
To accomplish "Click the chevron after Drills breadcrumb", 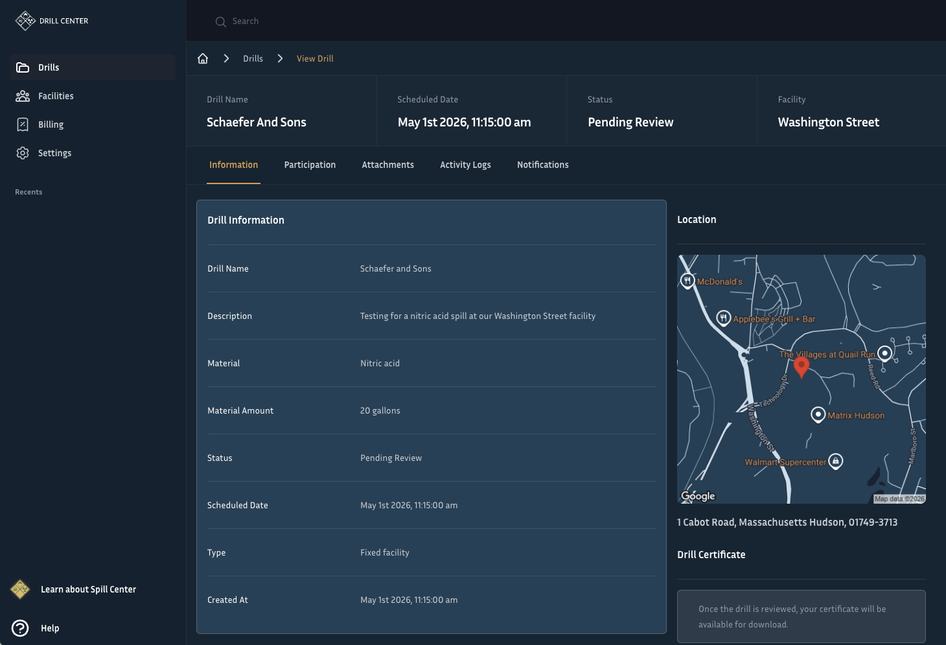I will click(280, 58).
